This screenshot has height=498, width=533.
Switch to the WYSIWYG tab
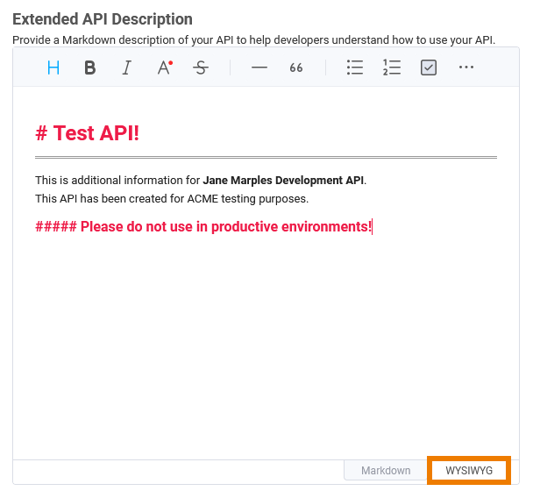point(469,471)
